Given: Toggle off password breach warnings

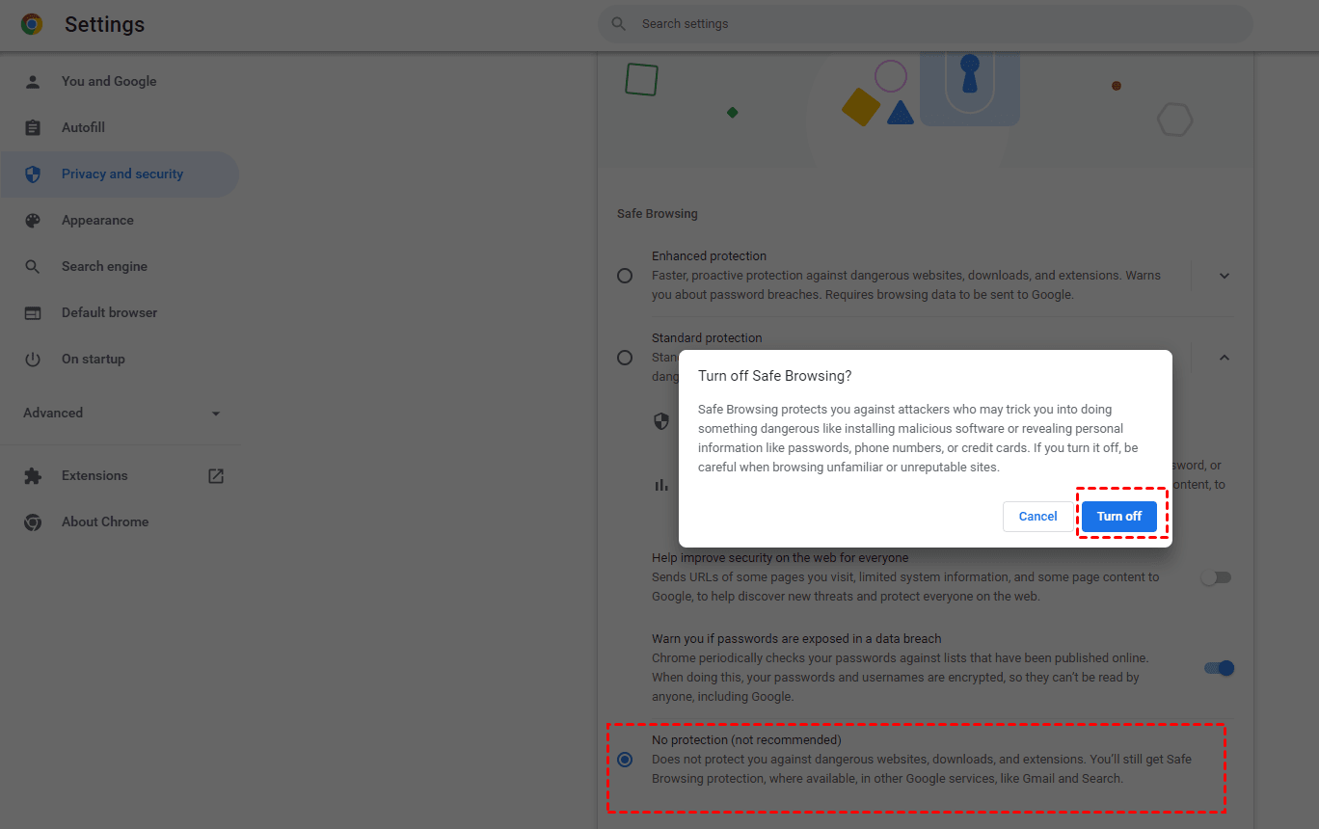Looking at the screenshot, I should 1218,667.
